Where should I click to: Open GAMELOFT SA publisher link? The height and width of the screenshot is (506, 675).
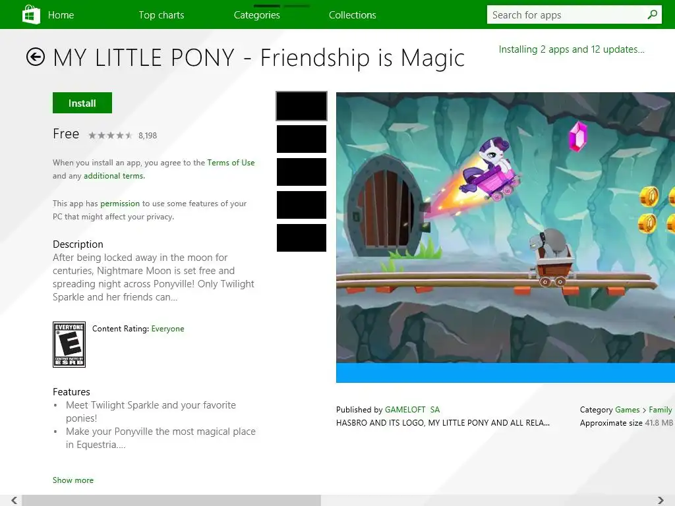coord(412,410)
